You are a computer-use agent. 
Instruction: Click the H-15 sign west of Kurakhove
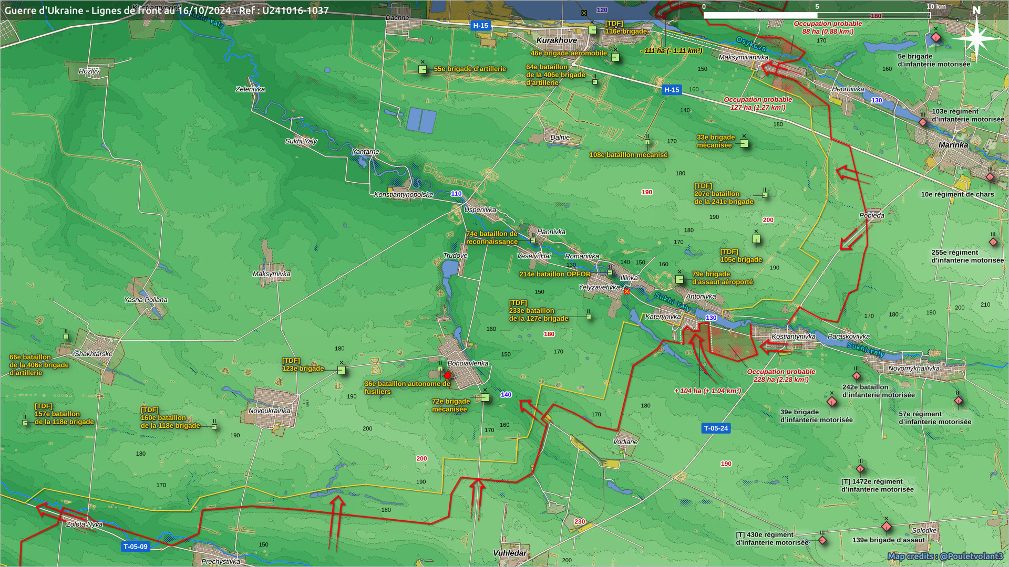[x=480, y=25]
